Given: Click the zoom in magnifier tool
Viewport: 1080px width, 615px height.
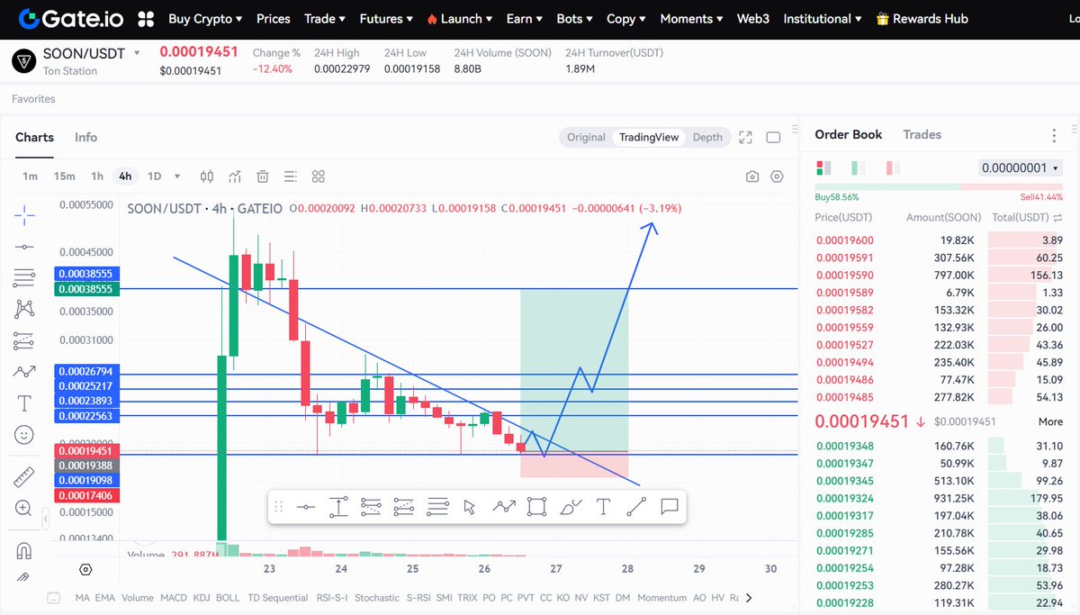Looking at the screenshot, I should (24, 508).
